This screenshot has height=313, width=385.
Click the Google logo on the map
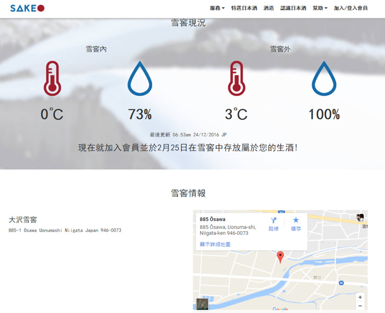point(280,309)
